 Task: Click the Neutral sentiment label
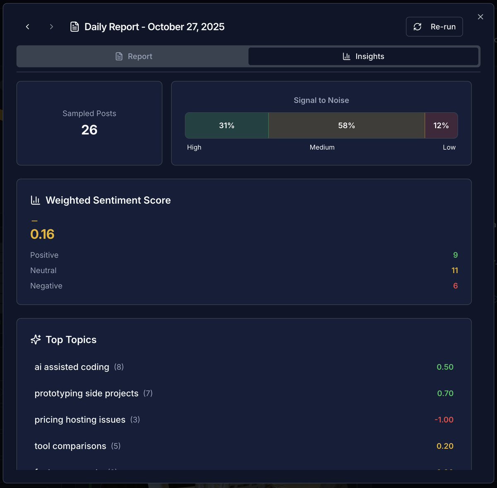coord(43,270)
